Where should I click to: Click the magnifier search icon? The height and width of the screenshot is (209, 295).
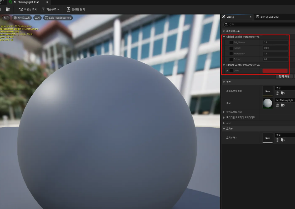pyautogui.click(x=226, y=24)
